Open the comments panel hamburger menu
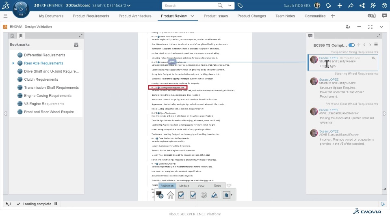 tap(376, 45)
